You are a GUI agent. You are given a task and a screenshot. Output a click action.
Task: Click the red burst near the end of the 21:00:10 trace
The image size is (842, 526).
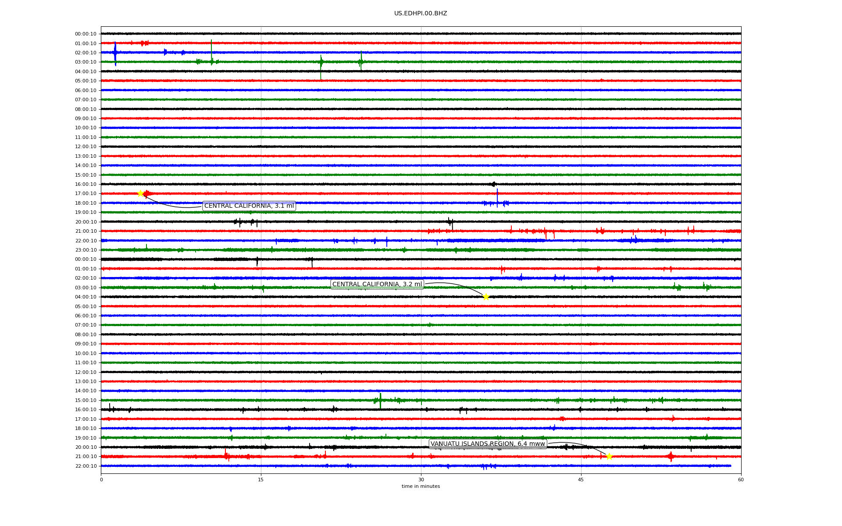coord(671,456)
